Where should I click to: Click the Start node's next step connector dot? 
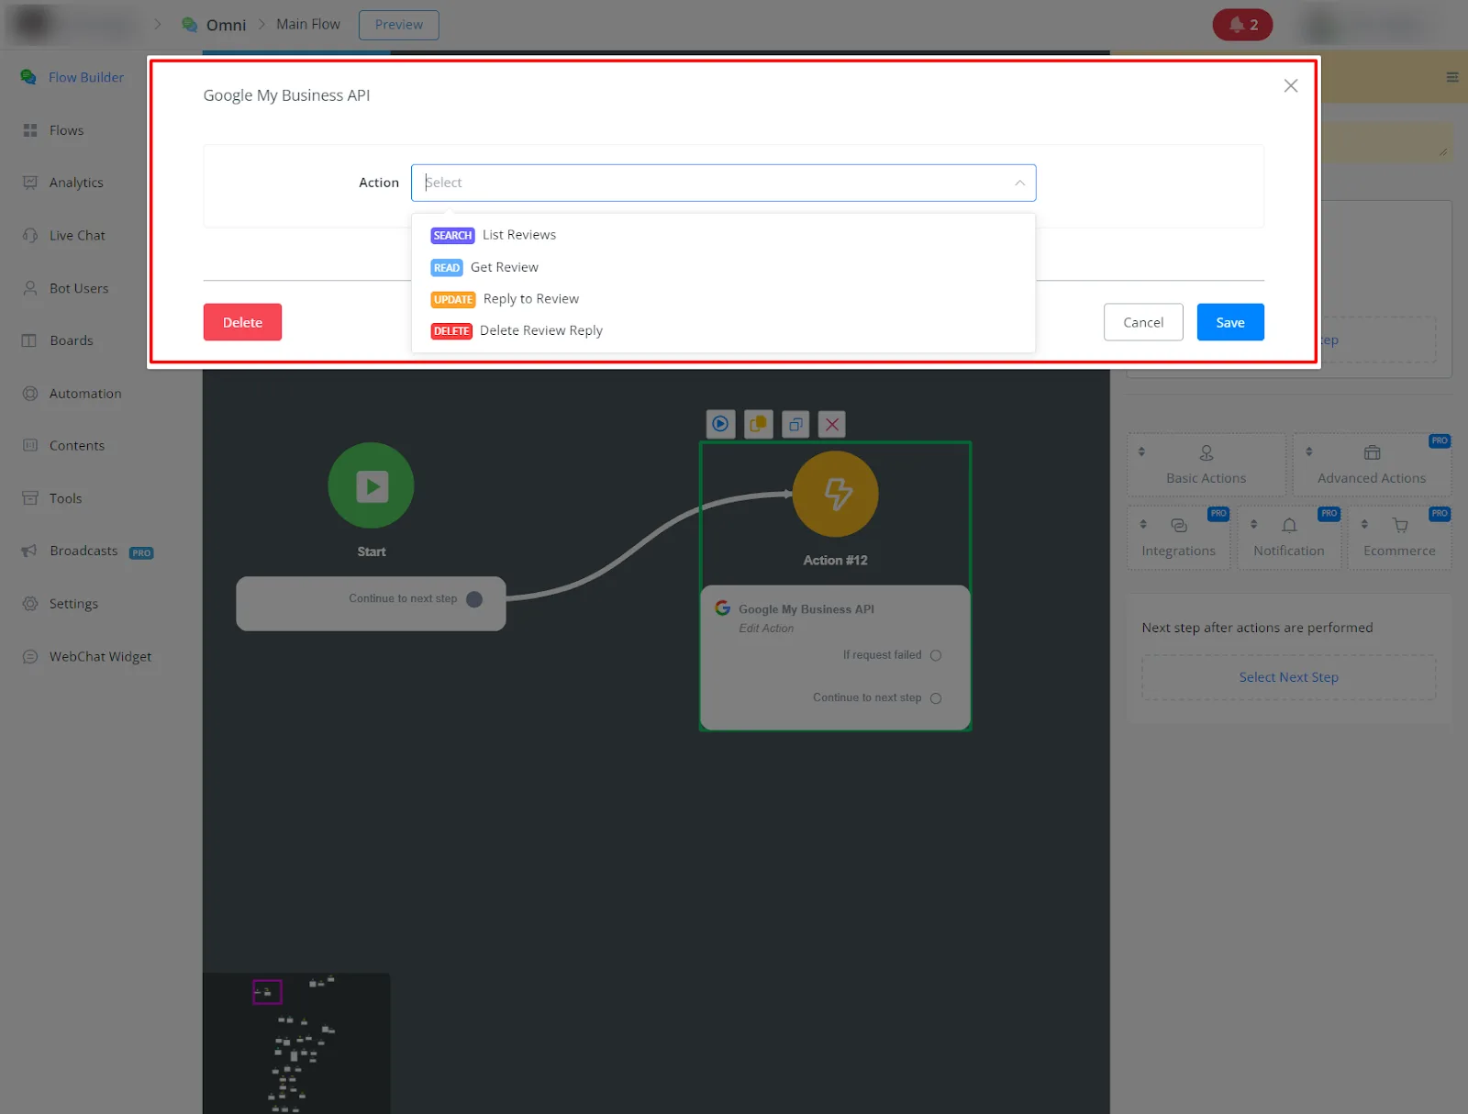pyautogui.click(x=474, y=599)
